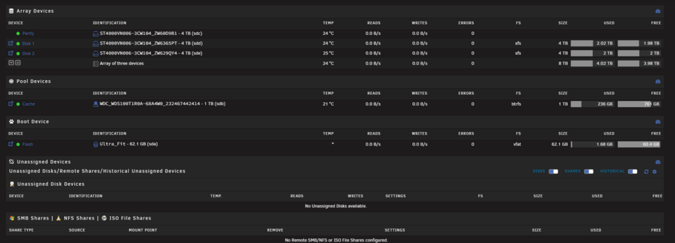Open dashboard gauge icon in Boot Device header
The width and height of the screenshot is (675, 243).
click(x=657, y=122)
